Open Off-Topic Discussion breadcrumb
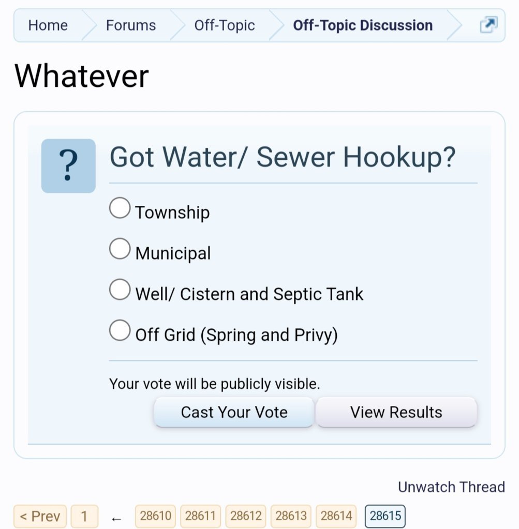The image size is (519, 529). pos(363,25)
